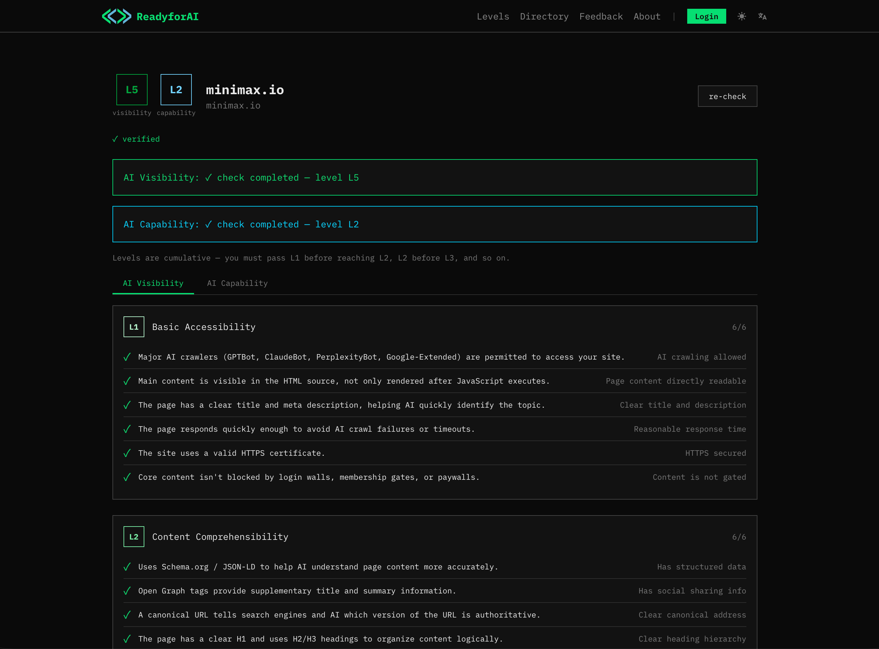Select the AI Visibility tab
Screen dimensions: 879x649
153,283
